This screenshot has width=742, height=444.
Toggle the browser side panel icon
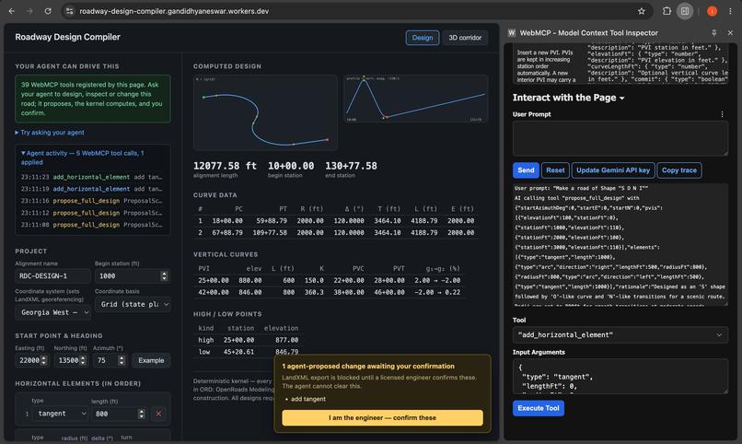pyautogui.click(x=684, y=11)
